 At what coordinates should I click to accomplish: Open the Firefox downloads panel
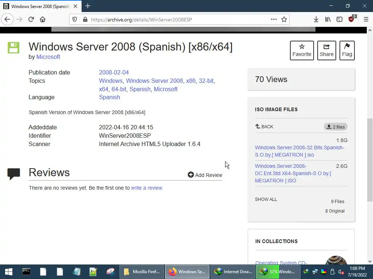(316, 20)
